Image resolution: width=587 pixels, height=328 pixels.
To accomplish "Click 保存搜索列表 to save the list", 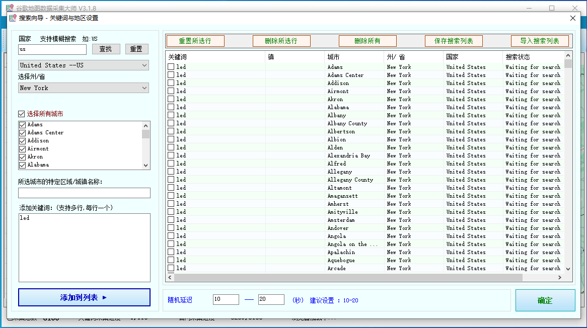I will pyautogui.click(x=454, y=41).
